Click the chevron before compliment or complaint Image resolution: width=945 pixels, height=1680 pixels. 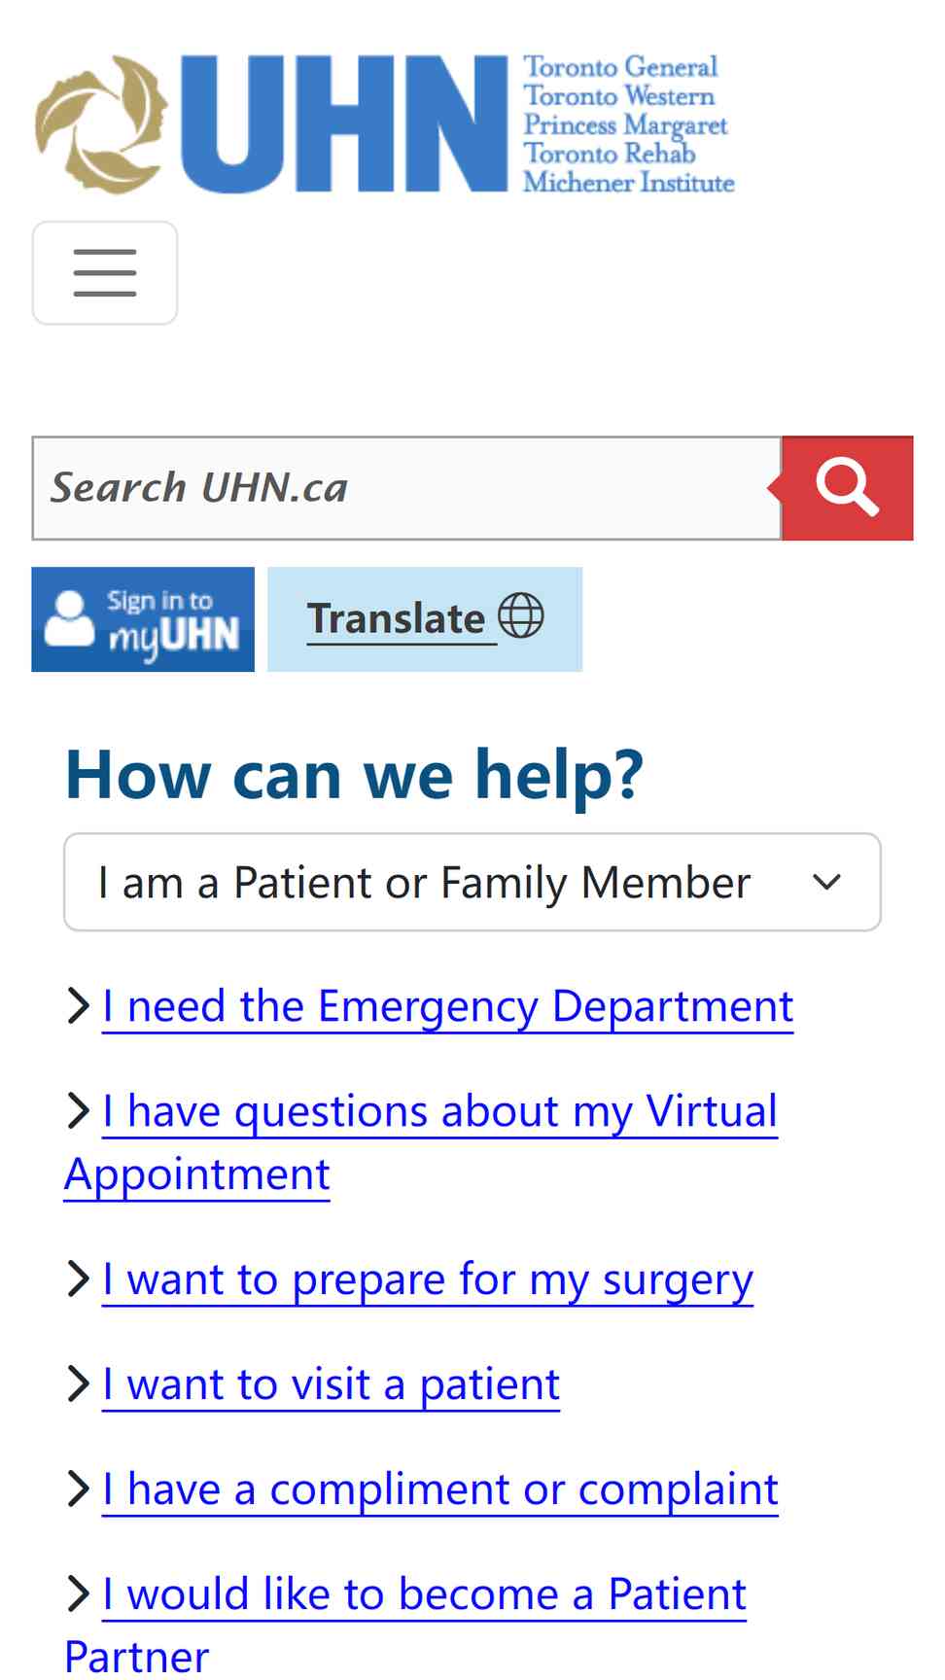pos(79,1488)
